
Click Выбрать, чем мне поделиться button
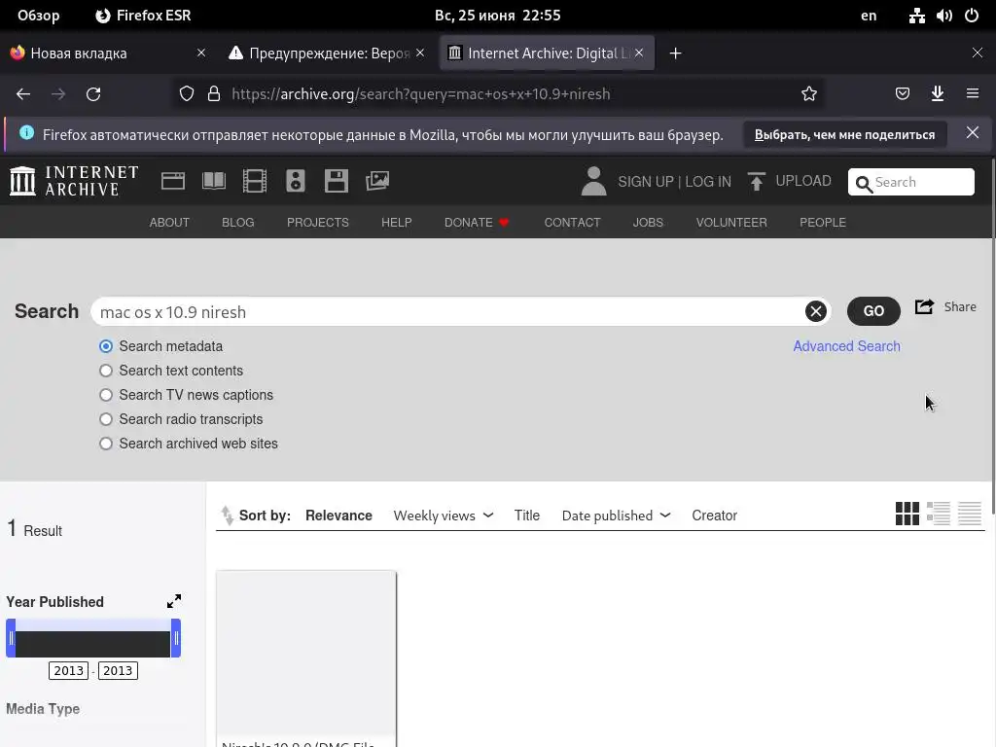[844, 134]
